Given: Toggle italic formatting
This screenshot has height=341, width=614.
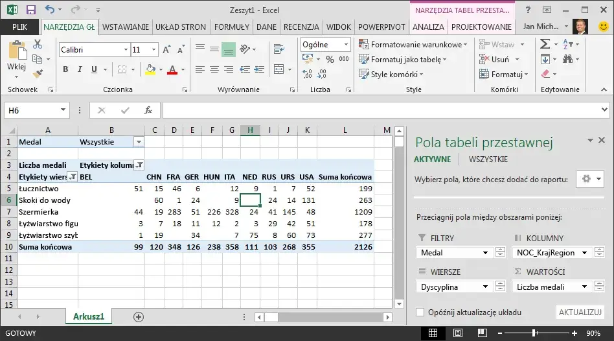Looking at the screenshot, I should [x=81, y=69].
